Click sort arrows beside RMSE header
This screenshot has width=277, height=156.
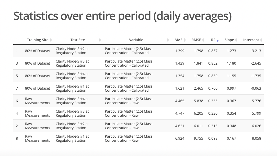click(203, 40)
